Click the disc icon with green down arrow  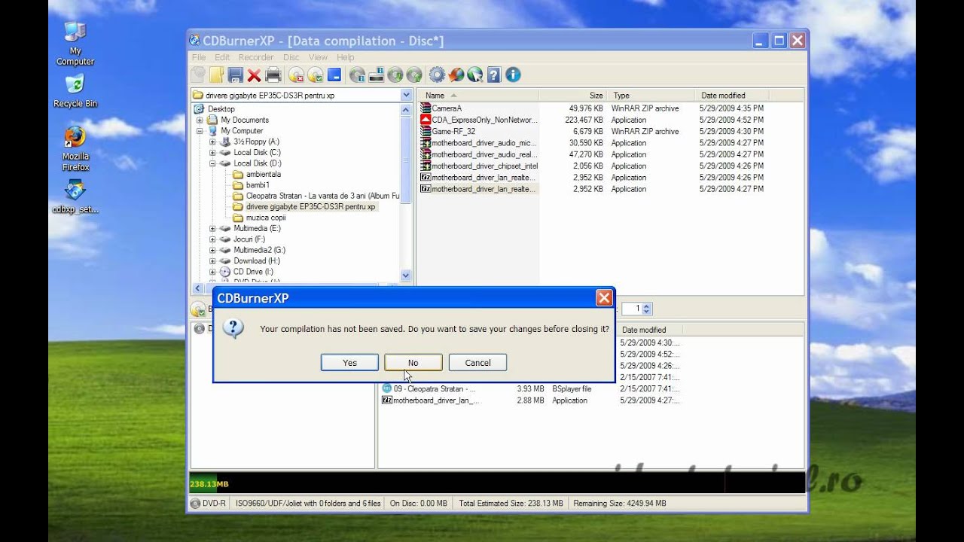click(x=395, y=75)
